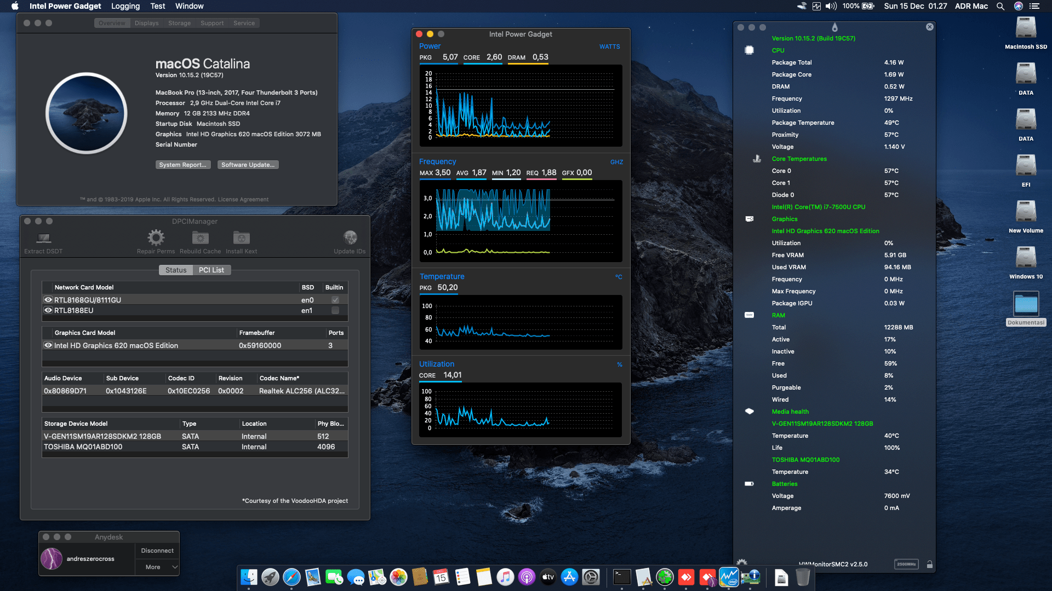Hide the RTL8168GU/8111GU network card entry
Screen dimensions: 1052x591
pos(48,299)
